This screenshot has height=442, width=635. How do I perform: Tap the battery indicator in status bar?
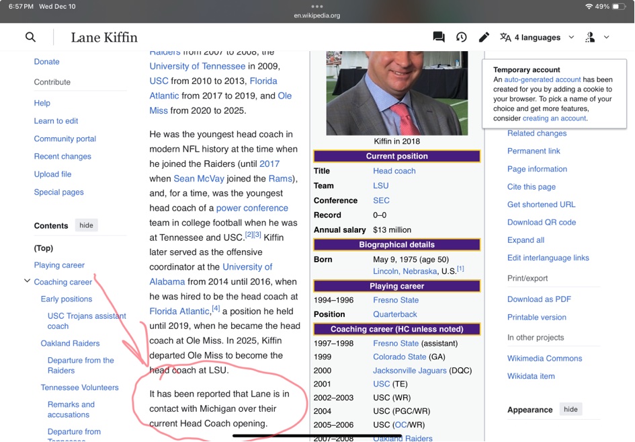click(x=620, y=6)
